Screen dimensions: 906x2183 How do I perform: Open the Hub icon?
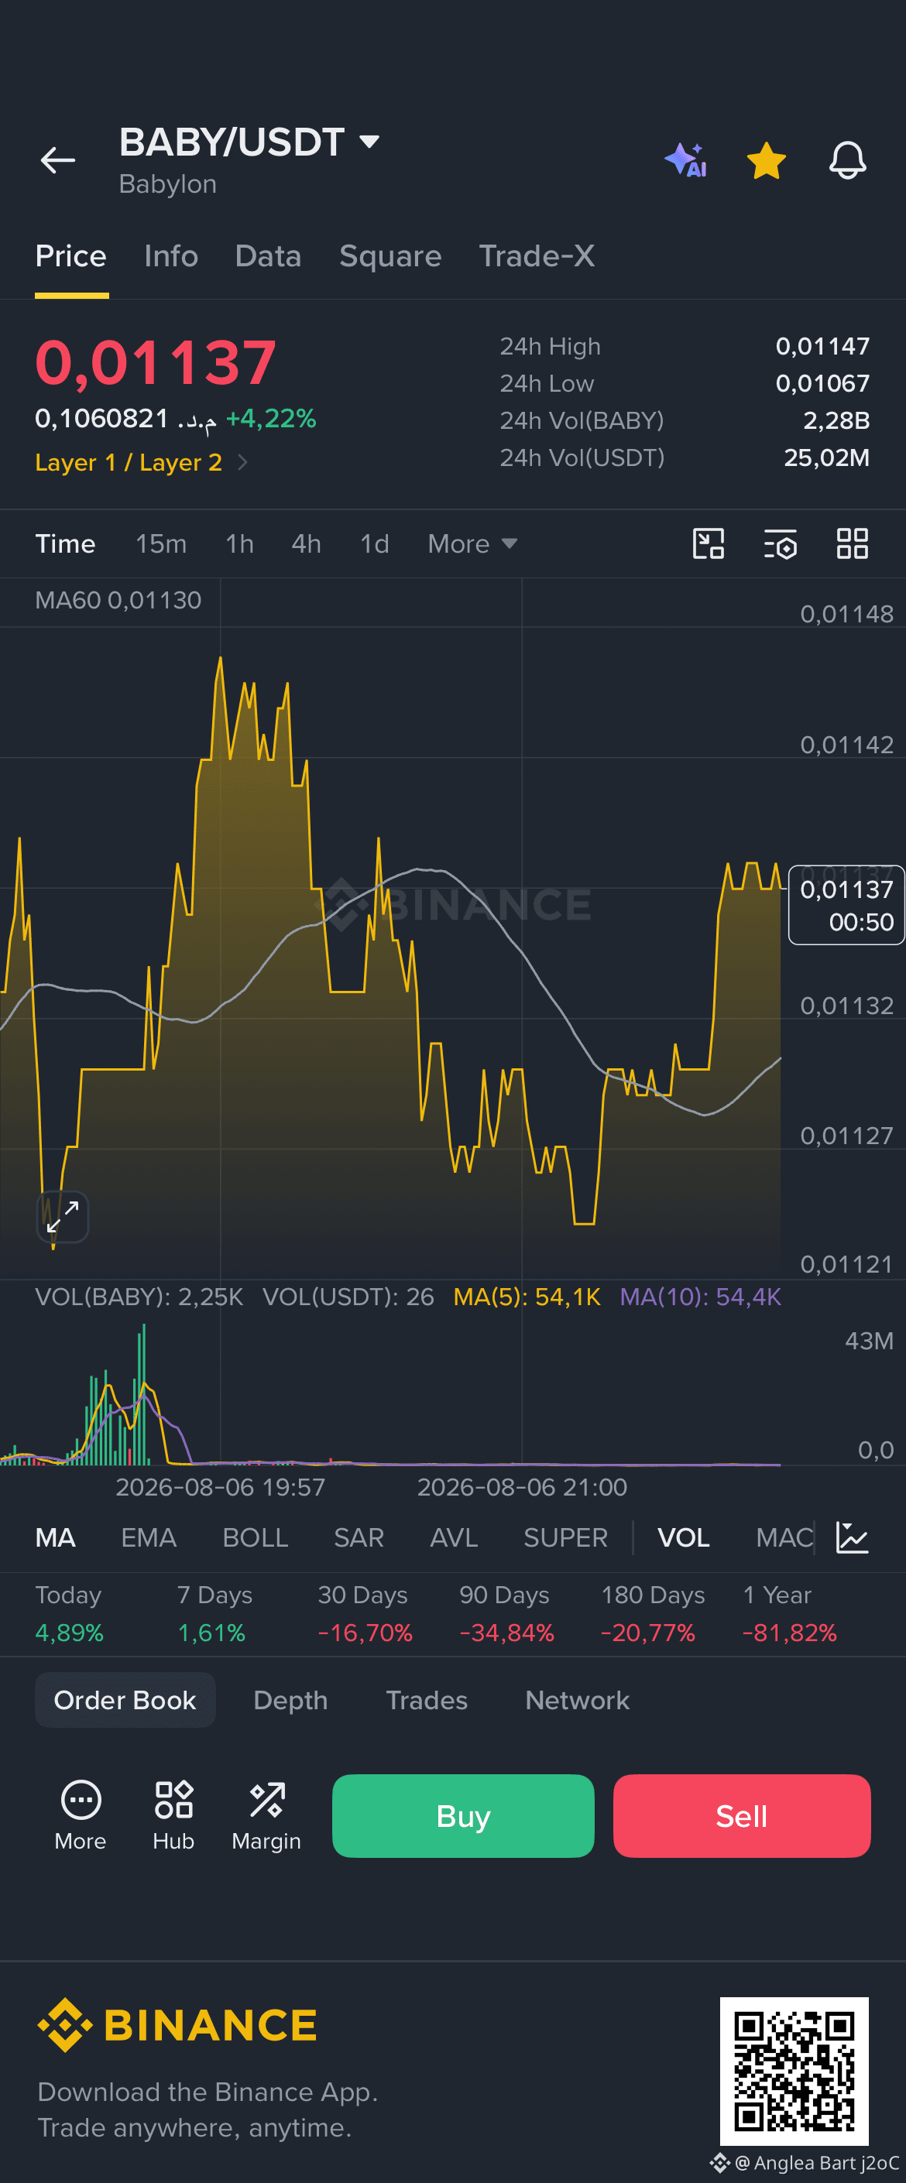tap(173, 1815)
